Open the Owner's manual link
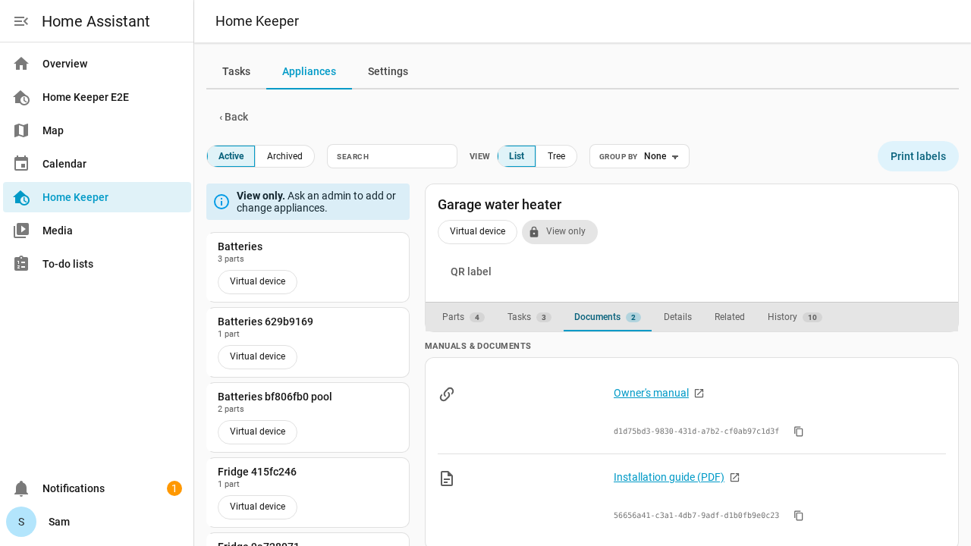 point(651,393)
